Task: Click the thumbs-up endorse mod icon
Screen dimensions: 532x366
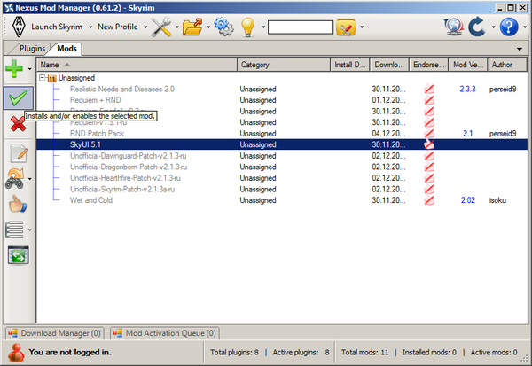Action: pos(16,205)
